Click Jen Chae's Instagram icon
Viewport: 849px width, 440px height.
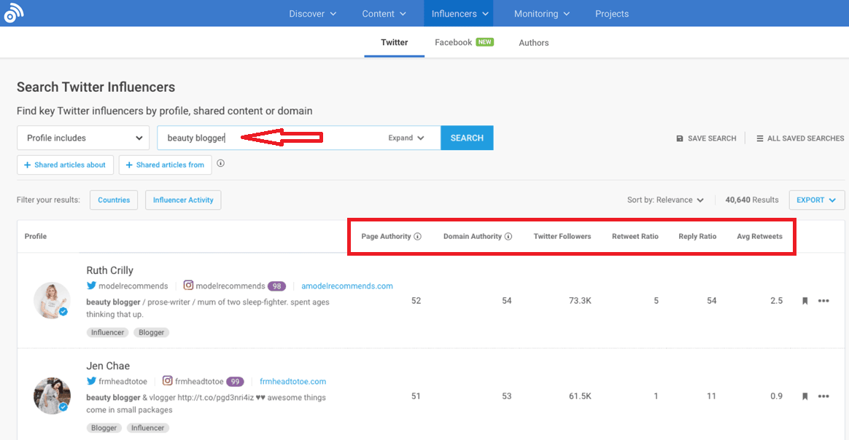pyautogui.click(x=168, y=381)
